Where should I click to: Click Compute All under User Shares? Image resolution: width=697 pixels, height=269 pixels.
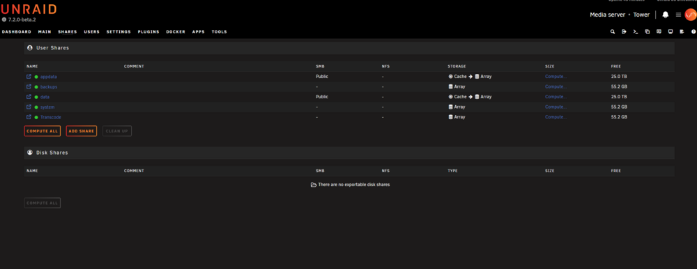43,131
